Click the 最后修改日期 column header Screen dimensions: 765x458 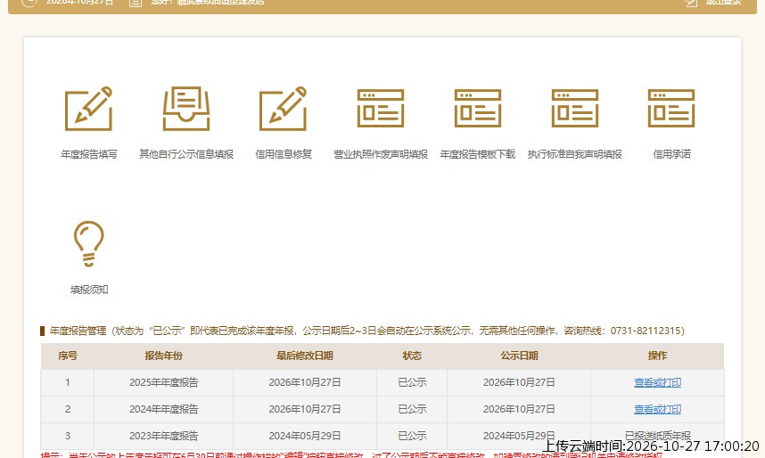coord(304,356)
